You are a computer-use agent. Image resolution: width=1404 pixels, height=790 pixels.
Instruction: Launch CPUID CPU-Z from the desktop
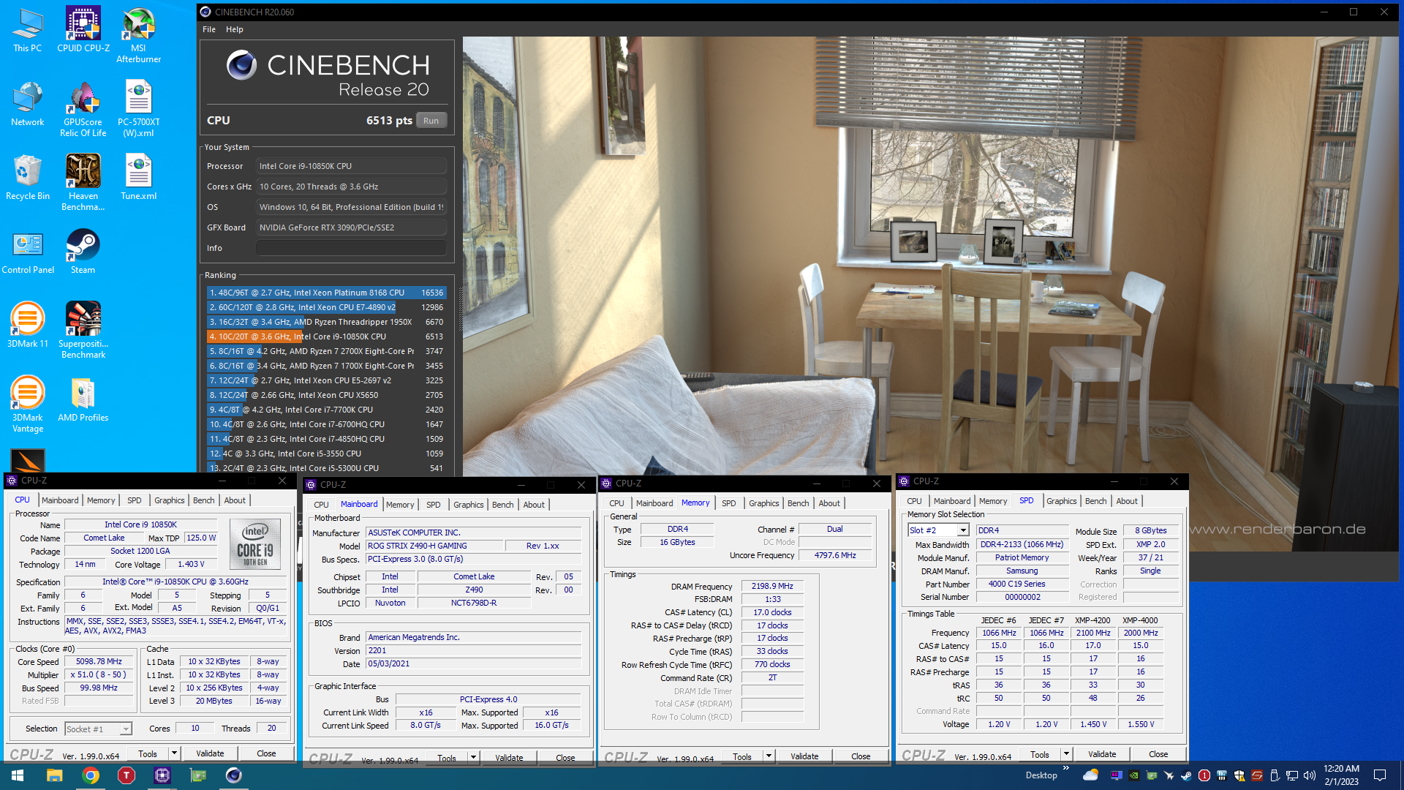(83, 29)
